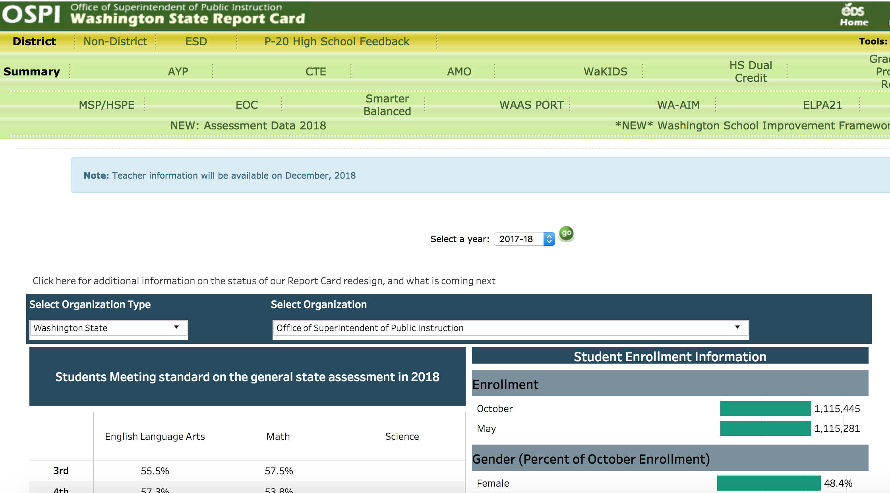Click the Report Card redesign information link
Image resolution: width=890 pixels, height=493 pixels.
coord(264,281)
